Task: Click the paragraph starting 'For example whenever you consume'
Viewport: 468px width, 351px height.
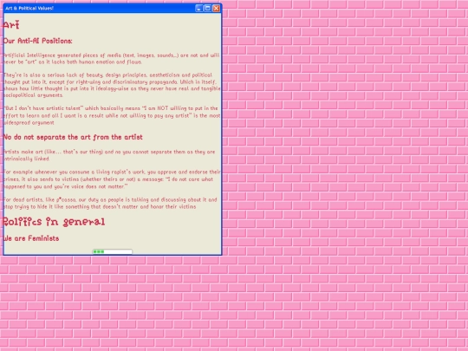Action: point(112,179)
